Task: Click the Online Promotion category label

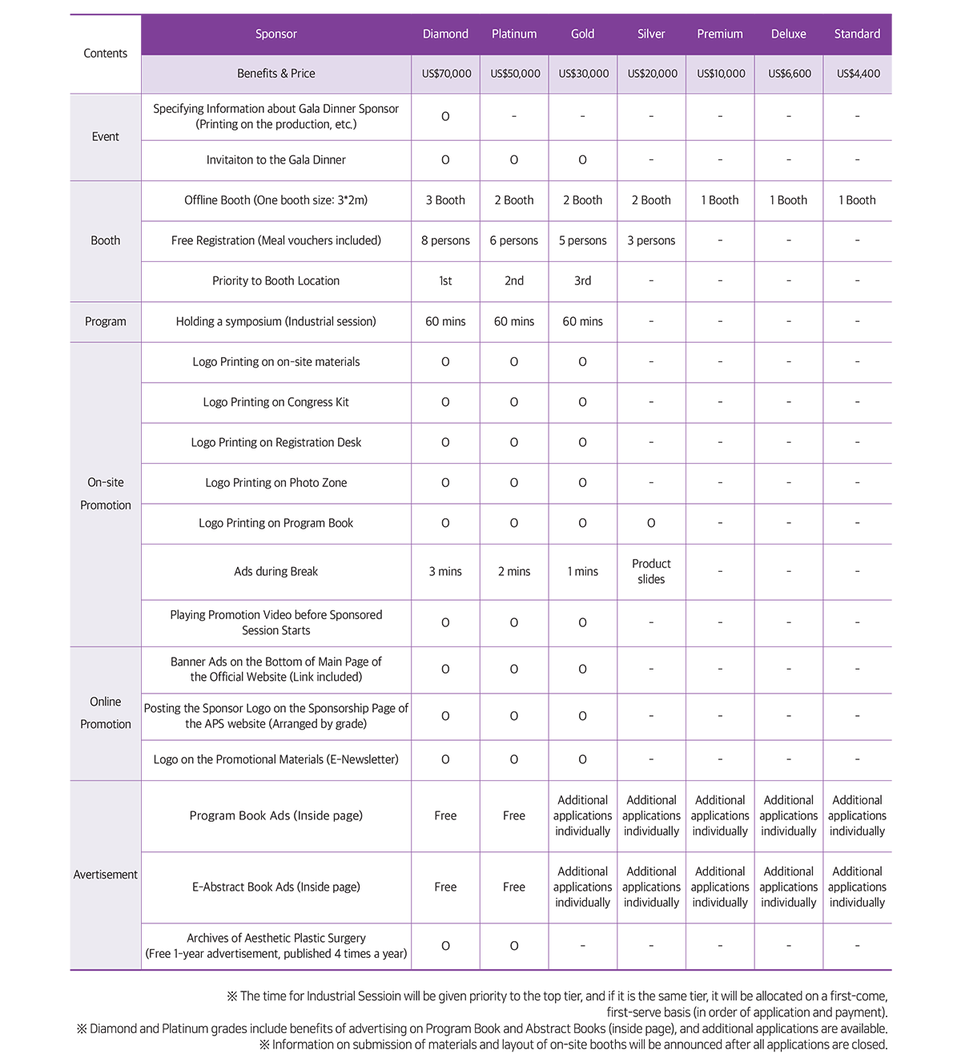Action: [105, 713]
